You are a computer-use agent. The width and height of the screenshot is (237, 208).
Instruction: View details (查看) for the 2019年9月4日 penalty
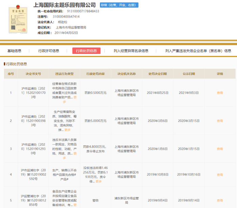[x=220, y=200]
